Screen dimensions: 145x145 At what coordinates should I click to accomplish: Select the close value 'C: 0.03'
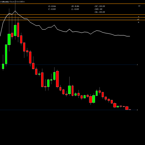click(52, 9)
